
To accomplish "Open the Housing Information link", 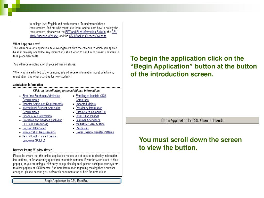I will pyautogui.click(x=34, y=128).
